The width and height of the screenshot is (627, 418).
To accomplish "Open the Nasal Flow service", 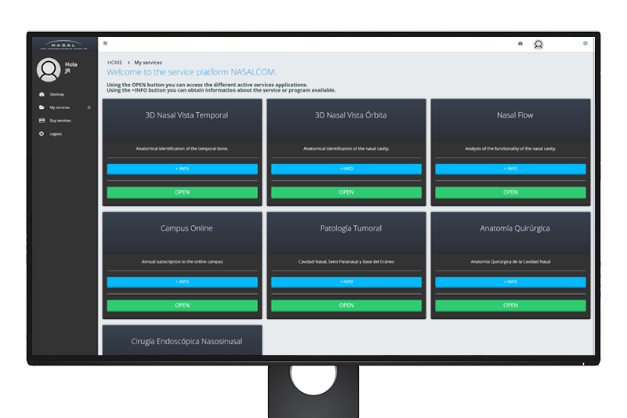I will click(511, 192).
